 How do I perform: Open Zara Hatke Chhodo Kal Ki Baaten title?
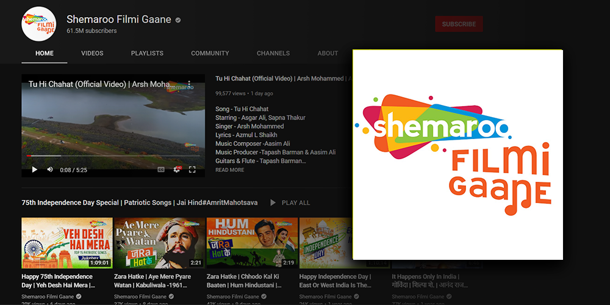point(245,281)
